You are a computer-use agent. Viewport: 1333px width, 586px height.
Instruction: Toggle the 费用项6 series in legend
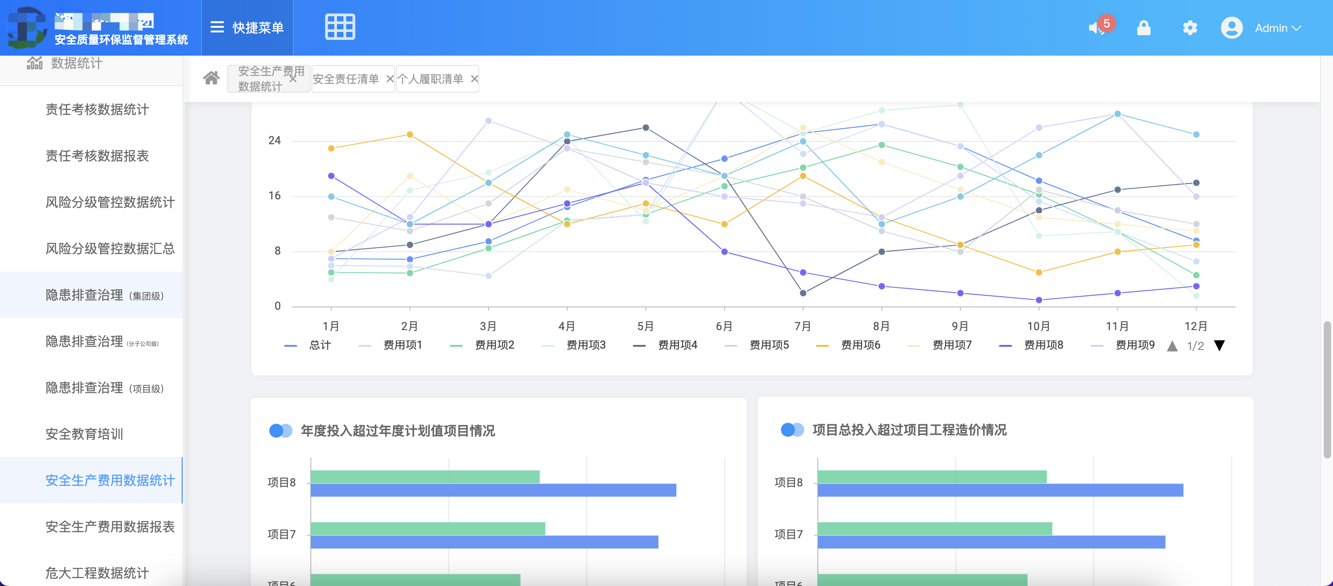848,345
